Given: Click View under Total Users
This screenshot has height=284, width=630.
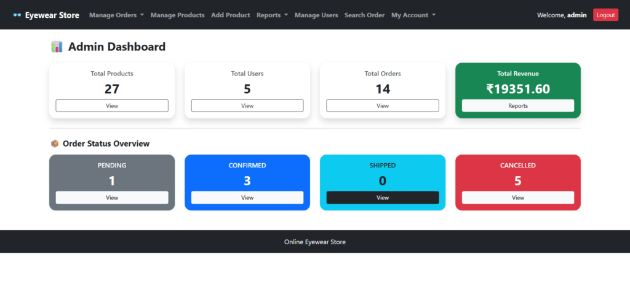Looking at the screenshot, I should coord(247,106).
